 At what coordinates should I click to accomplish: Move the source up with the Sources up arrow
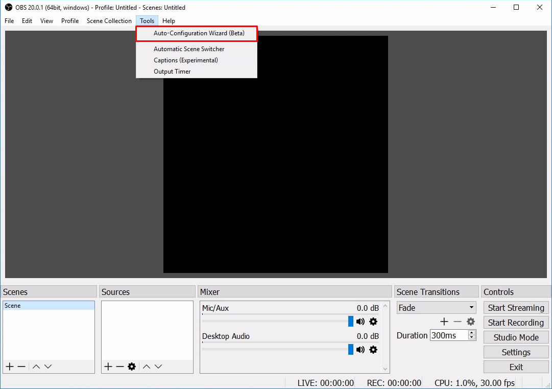147,367
